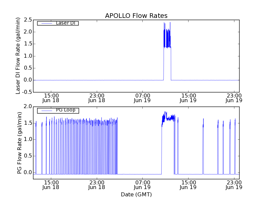Select the "Laser DI" legend entry
The height and width of the screenshot is (199, 266).
[x=58, y=23]
